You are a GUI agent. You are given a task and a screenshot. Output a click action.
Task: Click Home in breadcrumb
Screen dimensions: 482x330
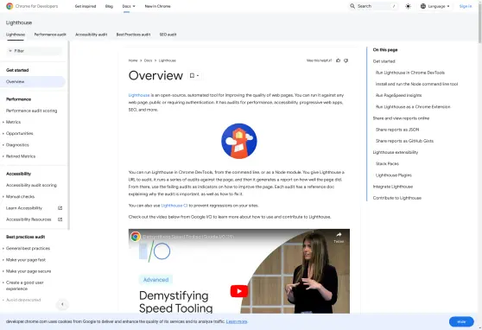[133, 60]
